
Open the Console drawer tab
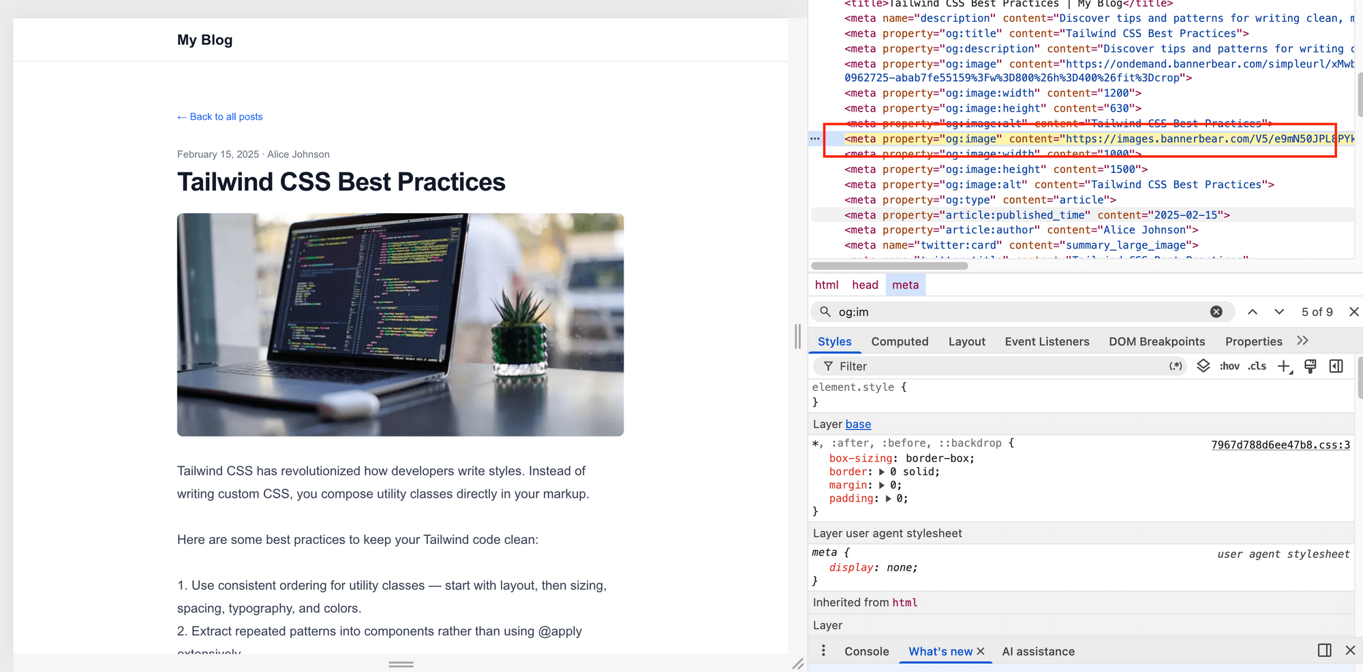(866, 652)
